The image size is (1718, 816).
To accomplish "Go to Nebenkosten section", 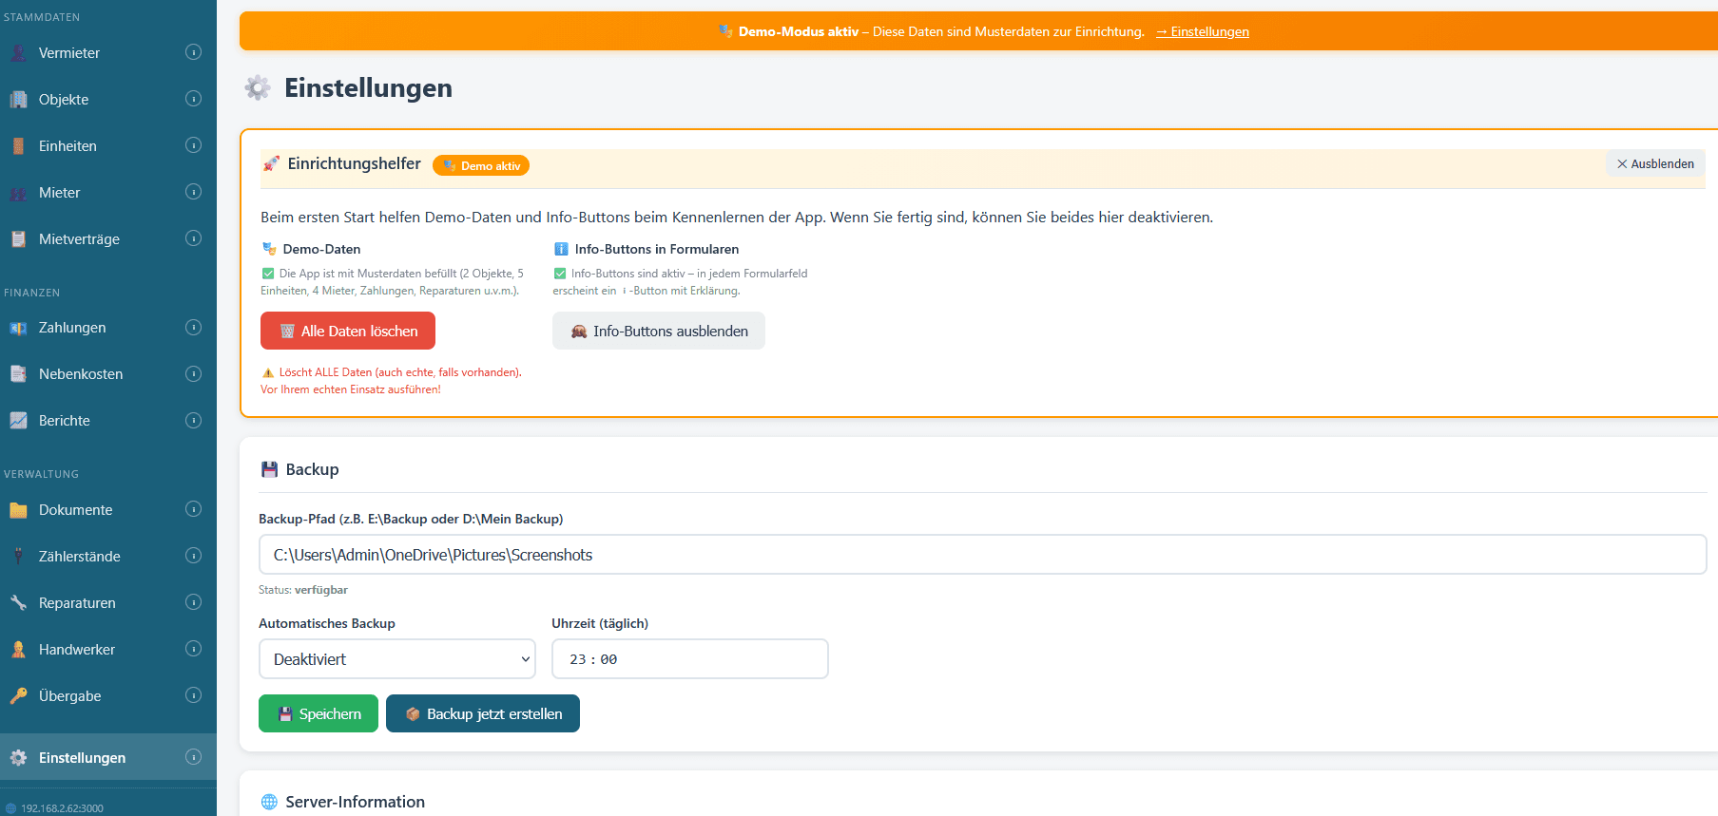I will point(81,374).
